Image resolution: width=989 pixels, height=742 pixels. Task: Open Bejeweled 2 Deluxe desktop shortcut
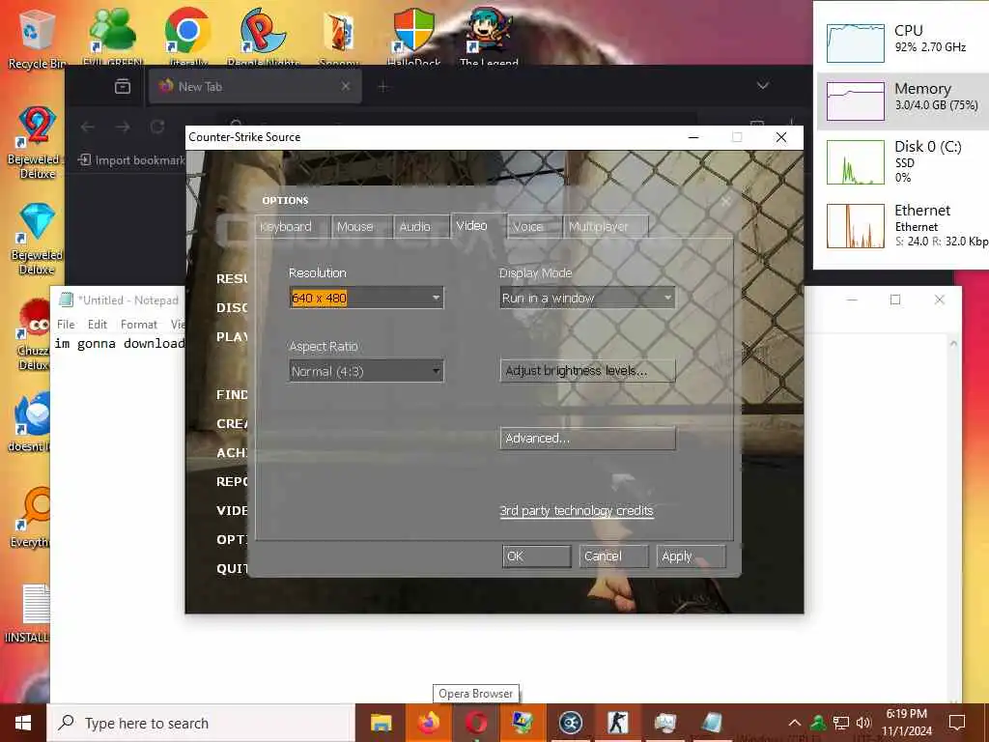[37, 143]
